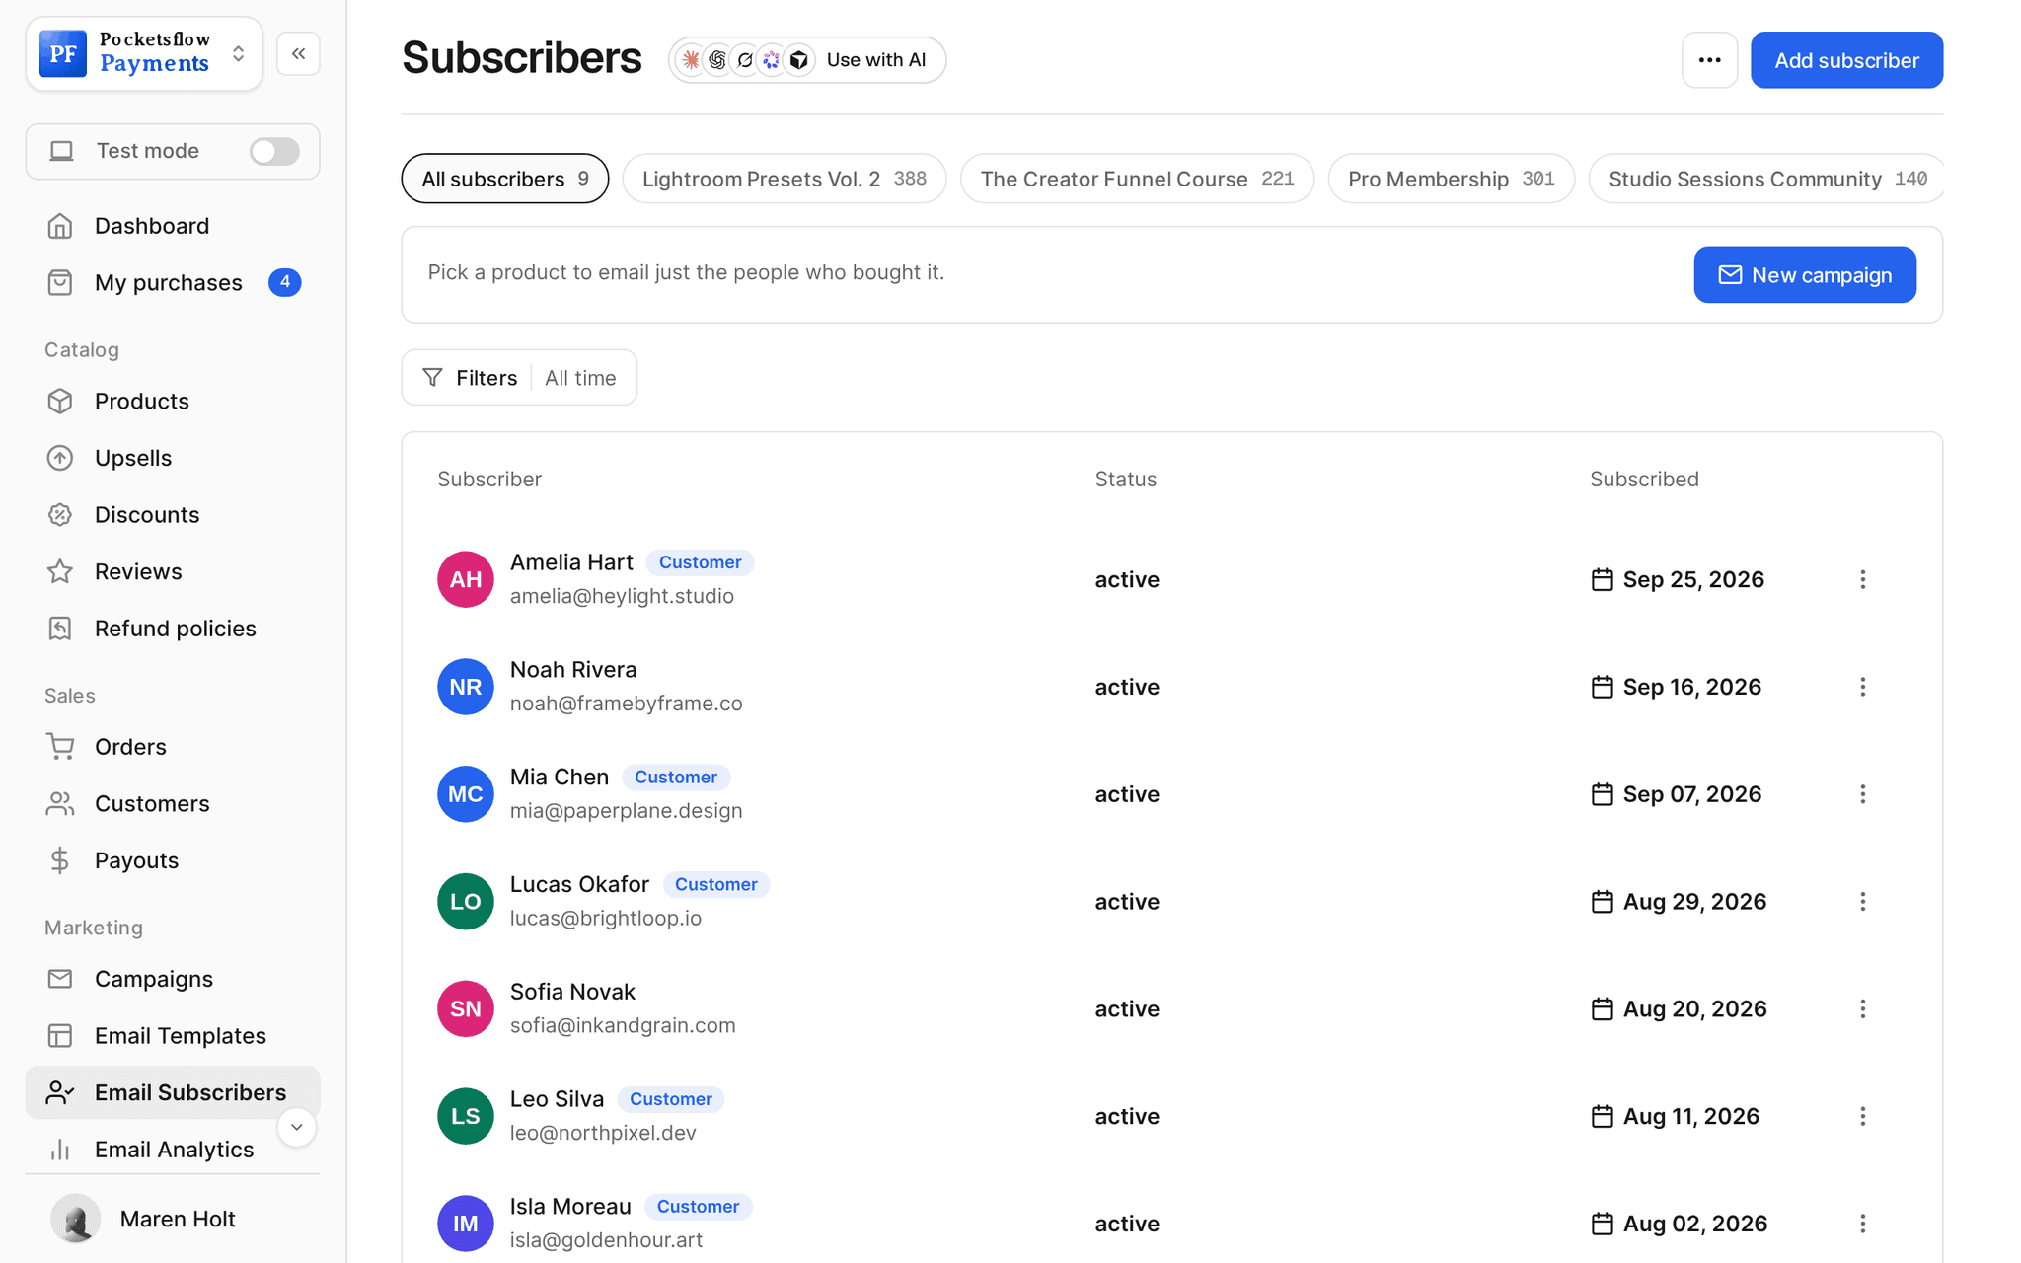Click email amelia@heylight.studio

pyautogui.click(x=622, y=596)
